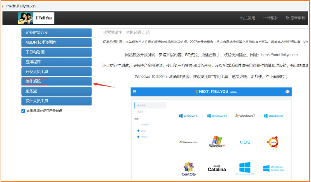Click the search keyword input field
The height and width of the screenshot is (182, 311).
coord(204,32)
